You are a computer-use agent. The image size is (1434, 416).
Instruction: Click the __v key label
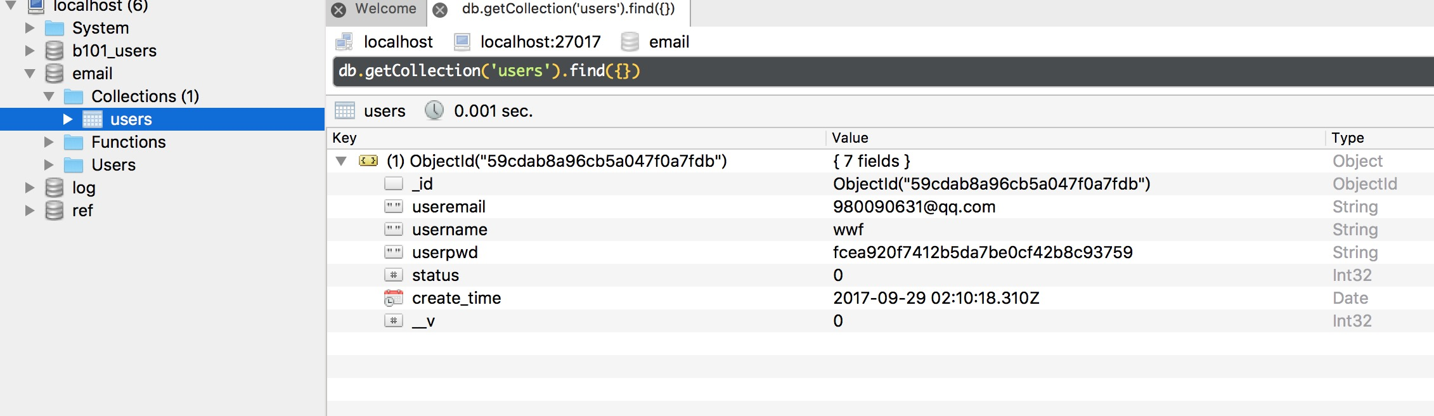pos(423,322)
